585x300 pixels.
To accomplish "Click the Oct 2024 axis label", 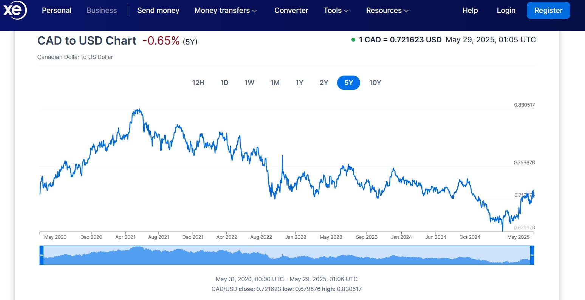I will (470, 237).
